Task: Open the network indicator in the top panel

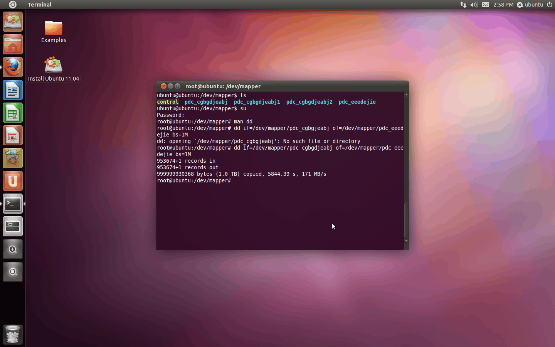Action: [463, 5]
